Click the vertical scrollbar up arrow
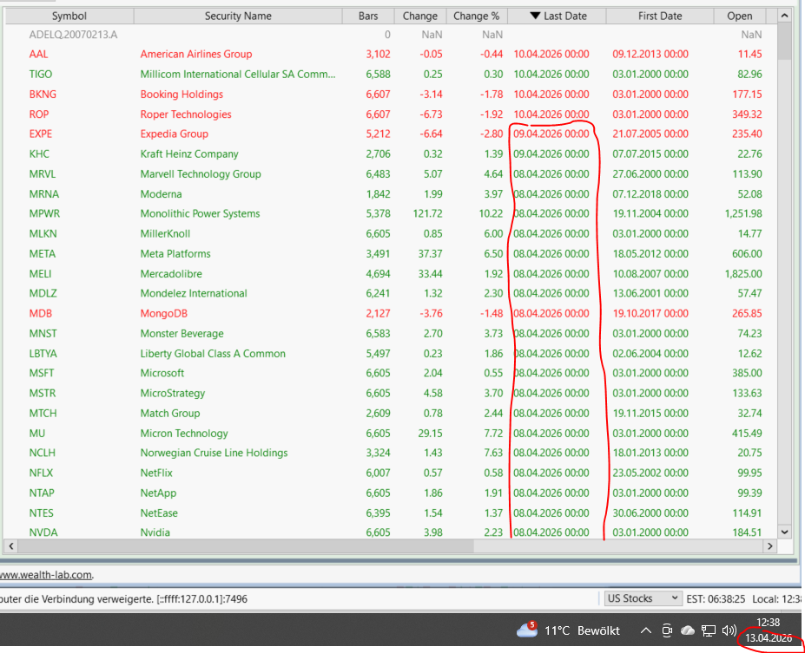Viewport: 805px width, 653px height. (784, 16)
